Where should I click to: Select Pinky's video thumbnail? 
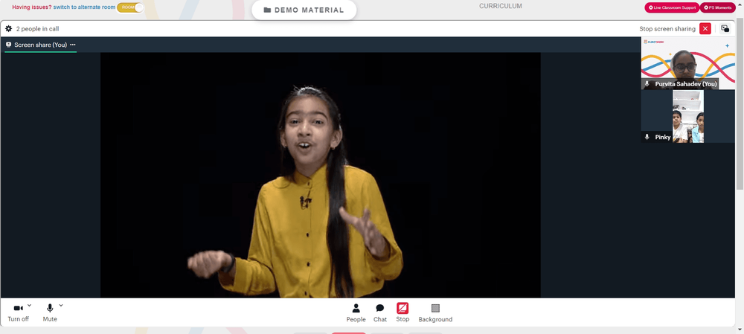[x=688, y=116]
